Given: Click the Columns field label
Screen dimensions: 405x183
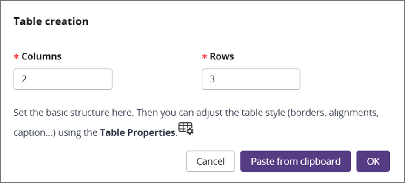Looking at the screenshot, I should pos(41,56).
